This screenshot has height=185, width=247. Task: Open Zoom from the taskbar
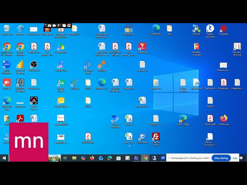pyautogui.click(x=163, y=158)
